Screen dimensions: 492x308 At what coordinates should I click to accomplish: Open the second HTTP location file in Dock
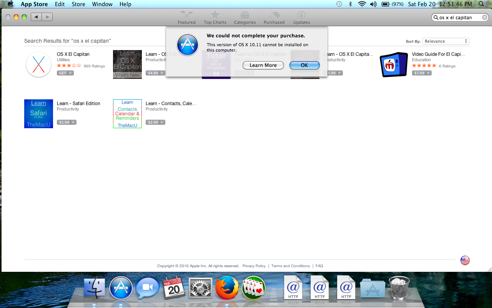pos(320,287)
